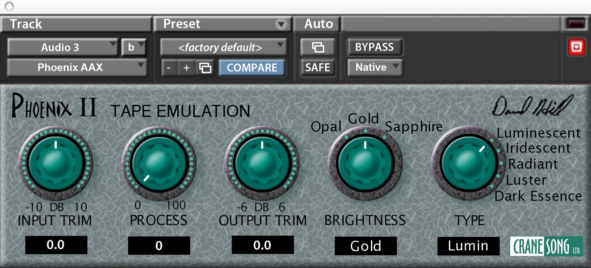Click the PROCESS value field
Image resolution: width=591 pixels, height=268 pixels.
(x=159, y=245)
